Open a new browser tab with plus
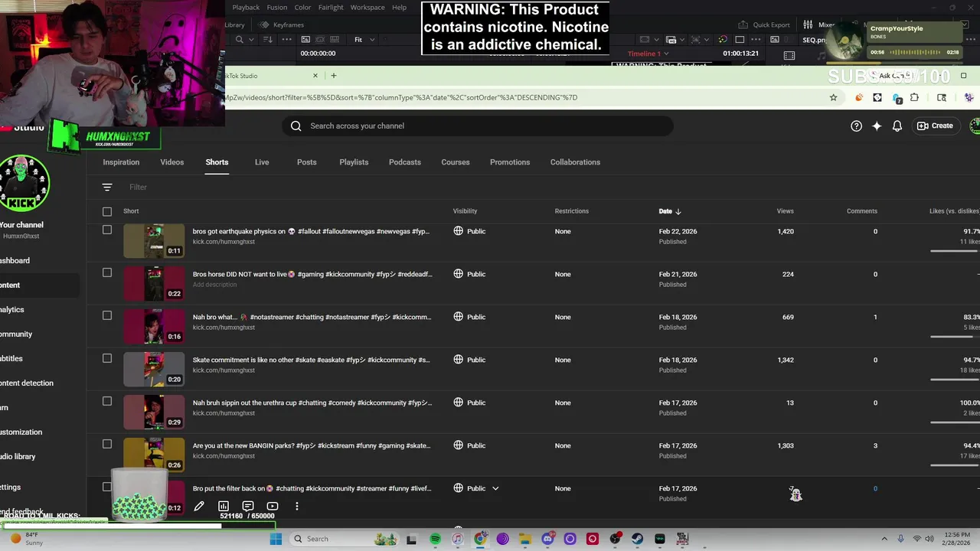980x551 pixels. pyautogui.click(x=334, y=76)
